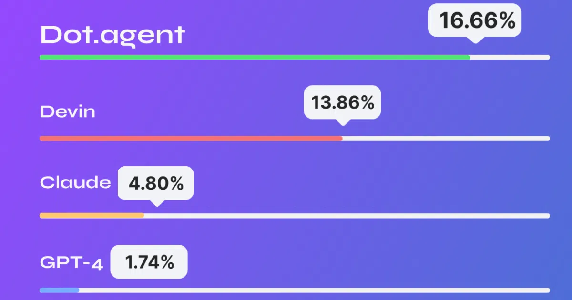Click the red Devin progress bar
The image size is (572, 300).
pos(191,139)
